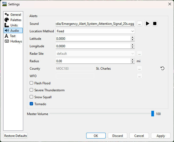Decrease the Radius value with down arrow
The image size is (174, 142).
click(x=132, y=62)
